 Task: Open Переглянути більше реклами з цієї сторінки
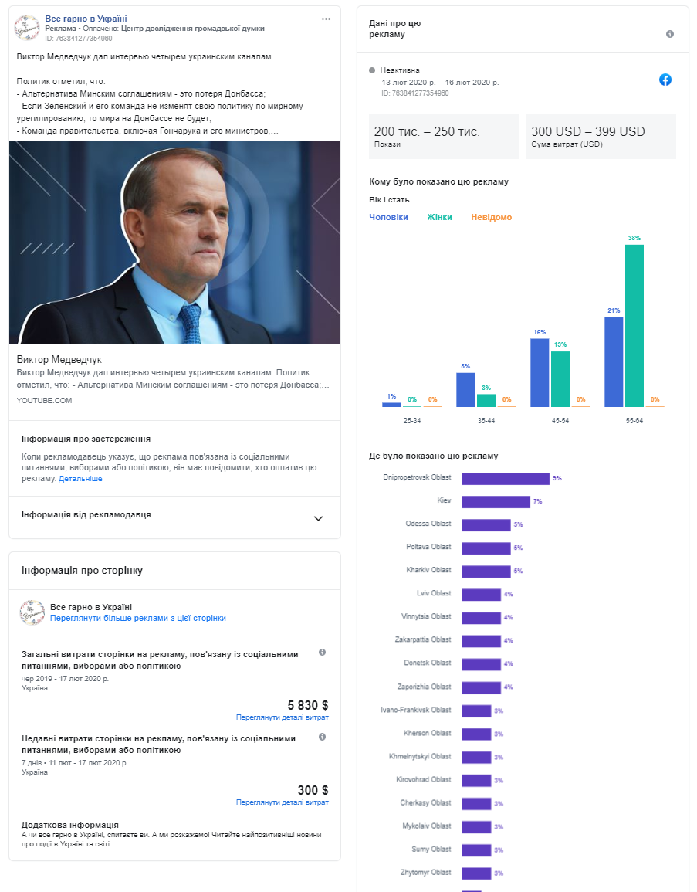137,618
